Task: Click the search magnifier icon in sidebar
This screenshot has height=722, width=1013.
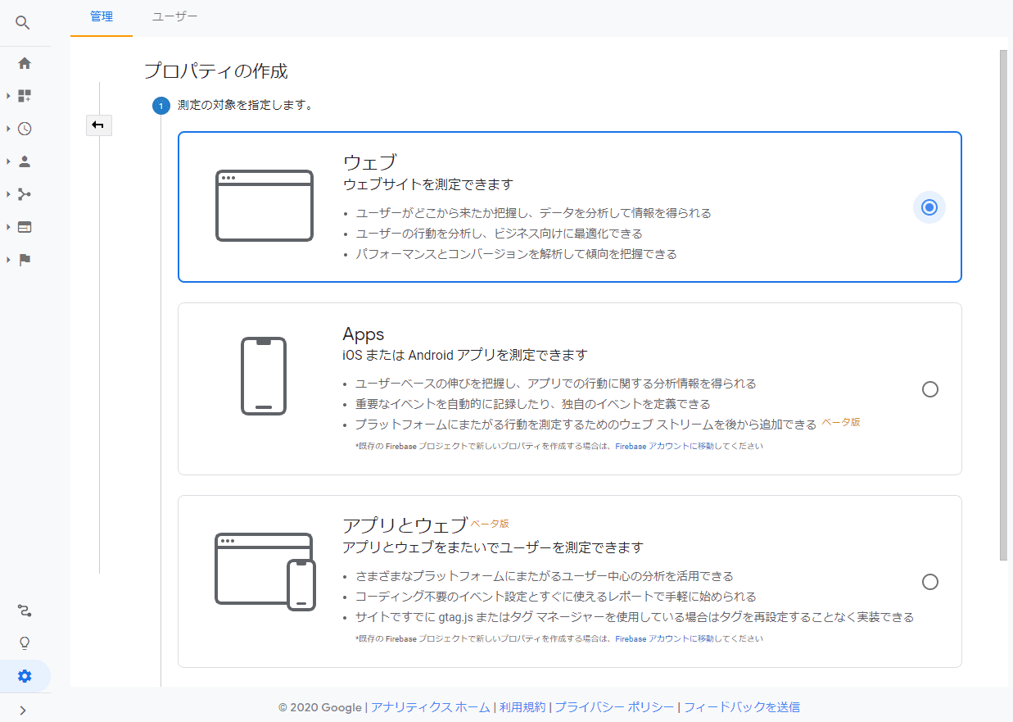Action: click(x=23, y=23)
